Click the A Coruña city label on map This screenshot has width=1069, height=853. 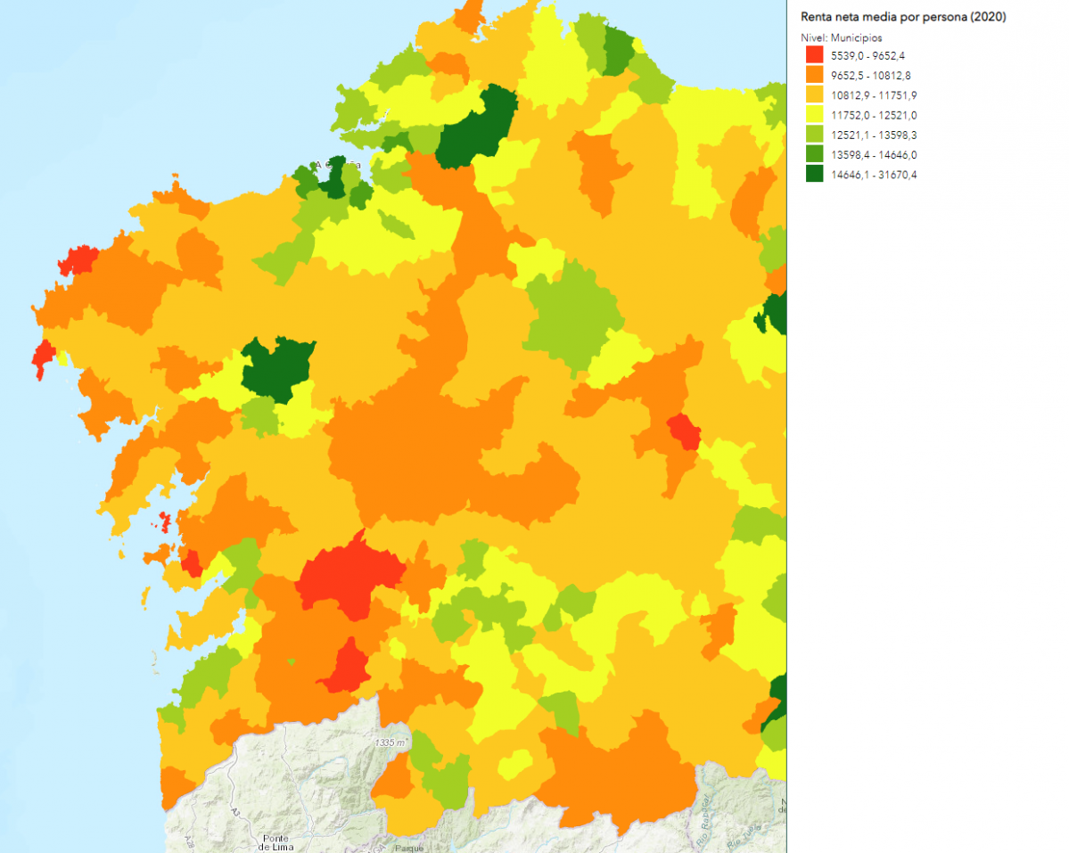[x=338, y=166]
